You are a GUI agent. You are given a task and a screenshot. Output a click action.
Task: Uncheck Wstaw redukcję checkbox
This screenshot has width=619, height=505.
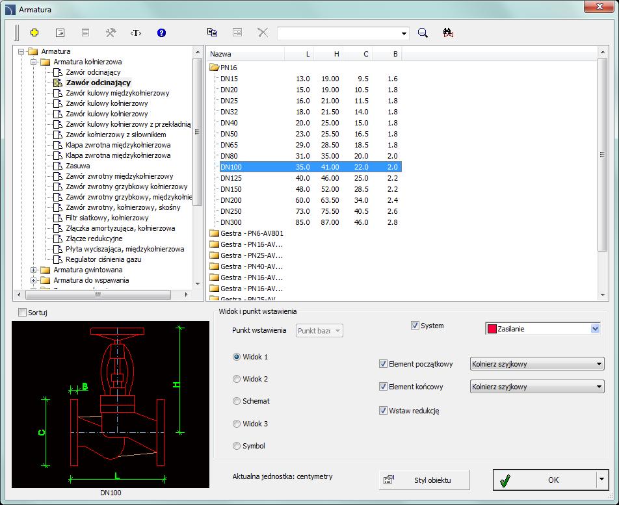383,411
